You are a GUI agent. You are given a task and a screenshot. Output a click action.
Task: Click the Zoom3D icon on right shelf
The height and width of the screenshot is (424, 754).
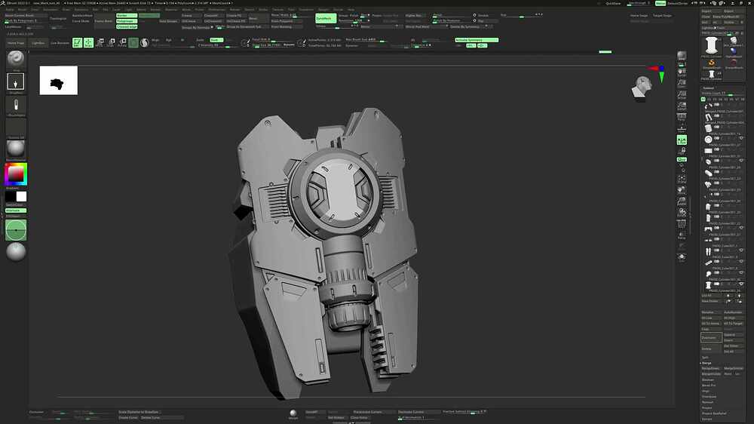tap(682, 201)
